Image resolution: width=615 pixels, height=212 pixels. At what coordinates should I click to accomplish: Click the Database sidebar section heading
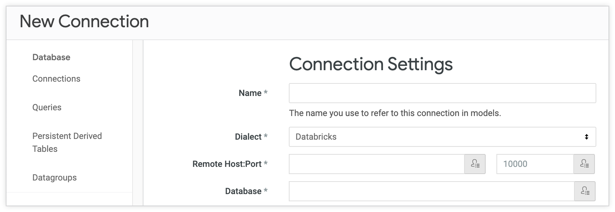(x=51, y=57)
